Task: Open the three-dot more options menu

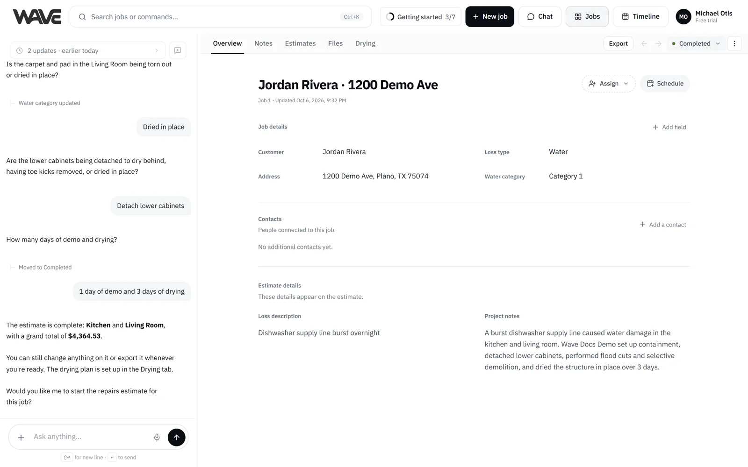Action: click(734, 43)
